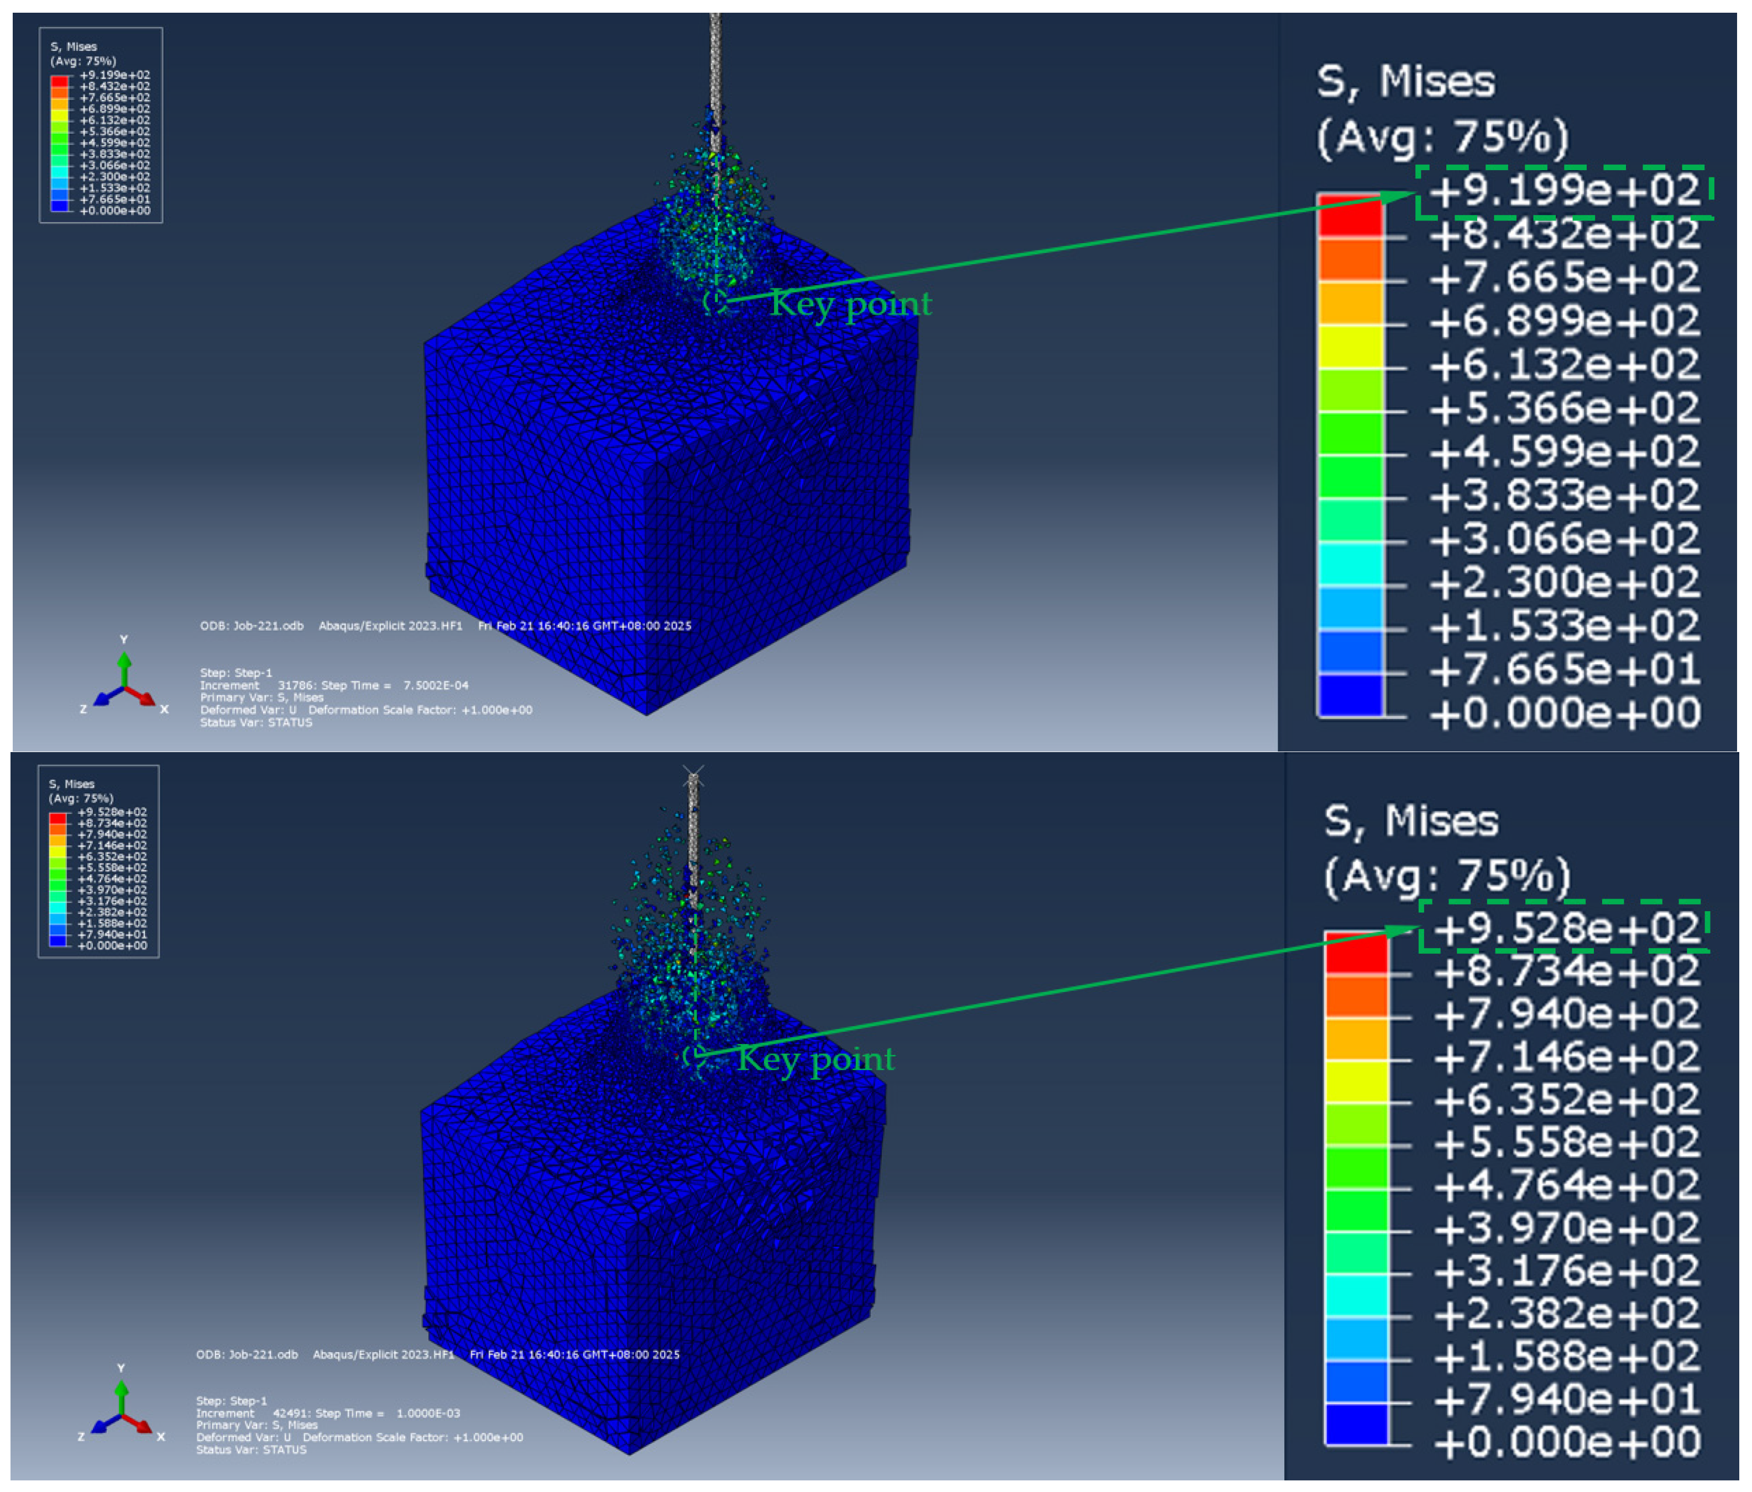Screen dimensions: 1752x1492
Task: Click the upper viewport's green Key point label
Action: point(850,303)
